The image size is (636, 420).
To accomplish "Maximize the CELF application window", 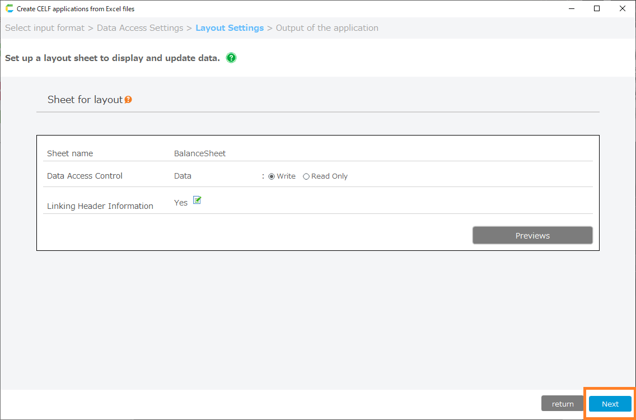I will point(597,8).
